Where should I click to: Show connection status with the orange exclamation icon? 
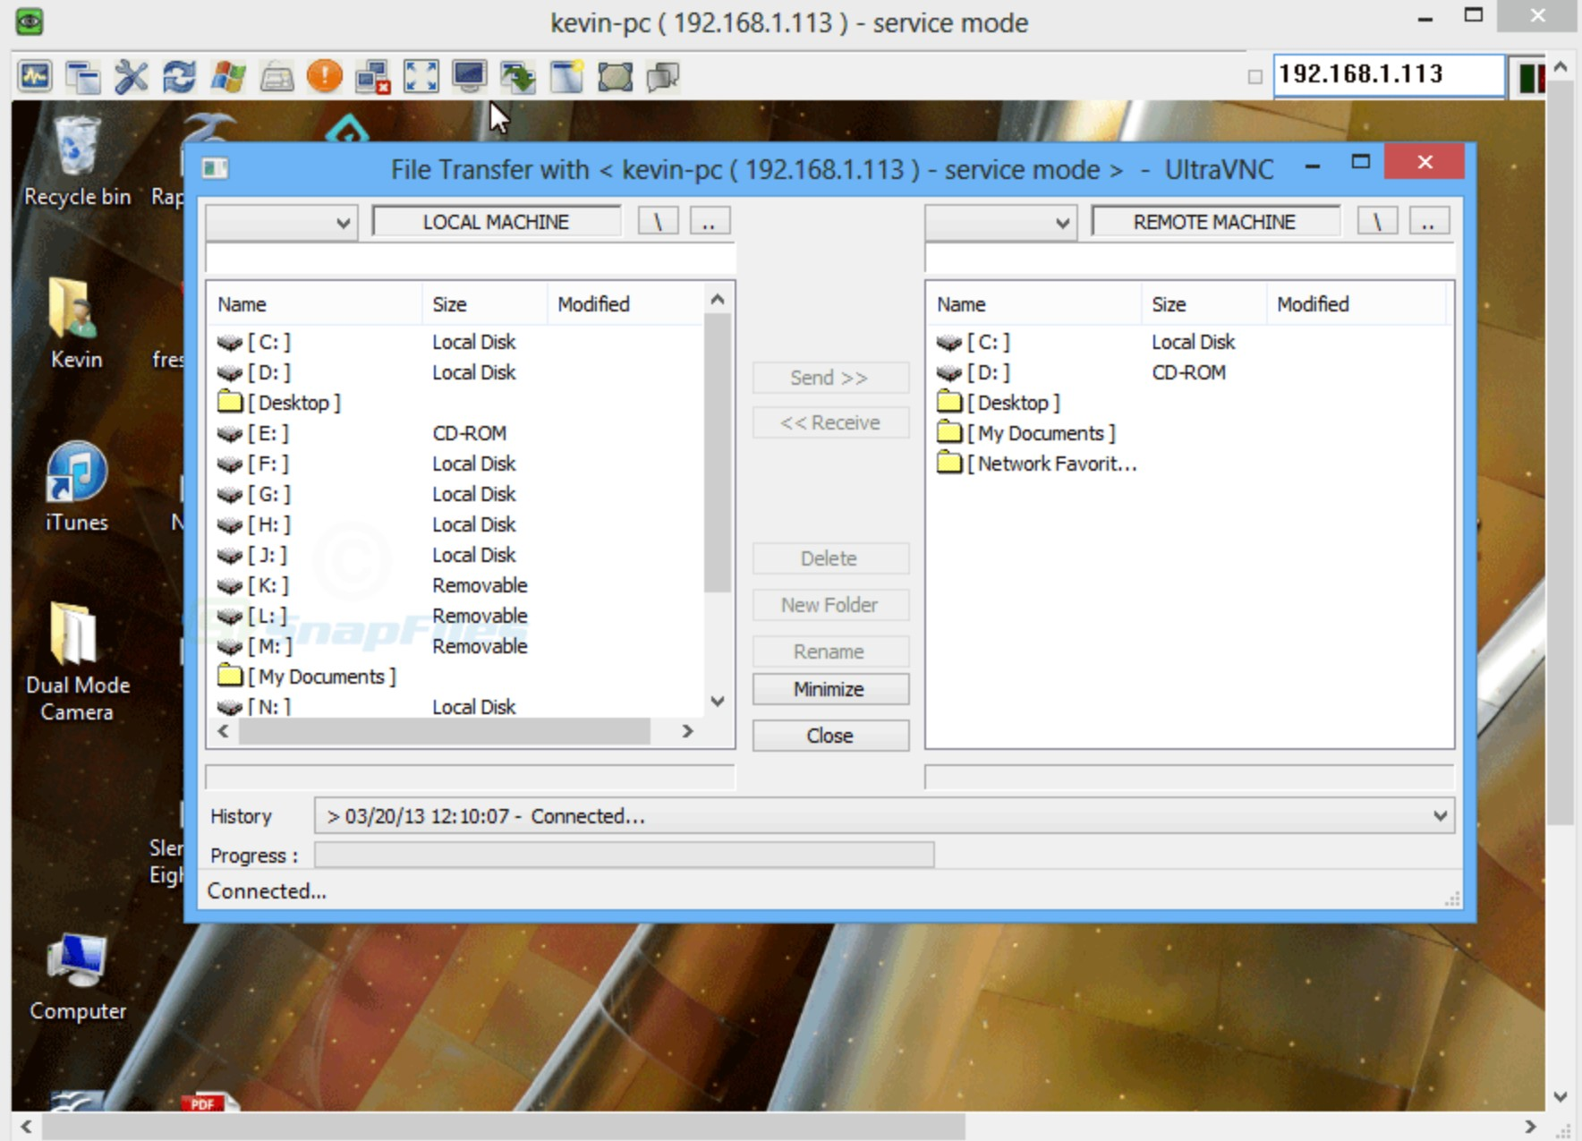(x=325, y=76)
